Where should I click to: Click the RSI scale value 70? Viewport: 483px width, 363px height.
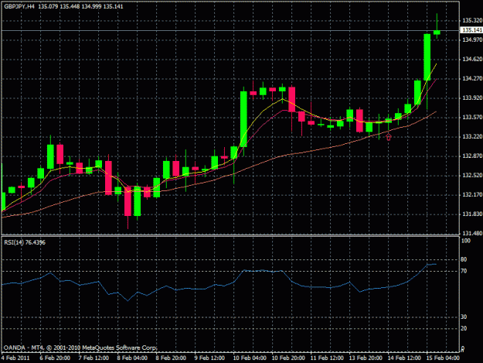click(x=464, y=272)
